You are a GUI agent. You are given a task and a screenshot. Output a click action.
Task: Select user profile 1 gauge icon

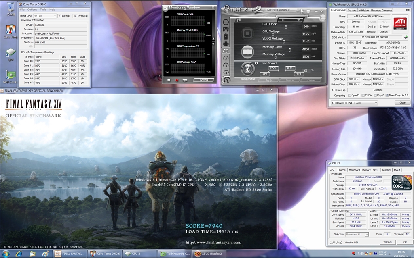coord(226,51)
